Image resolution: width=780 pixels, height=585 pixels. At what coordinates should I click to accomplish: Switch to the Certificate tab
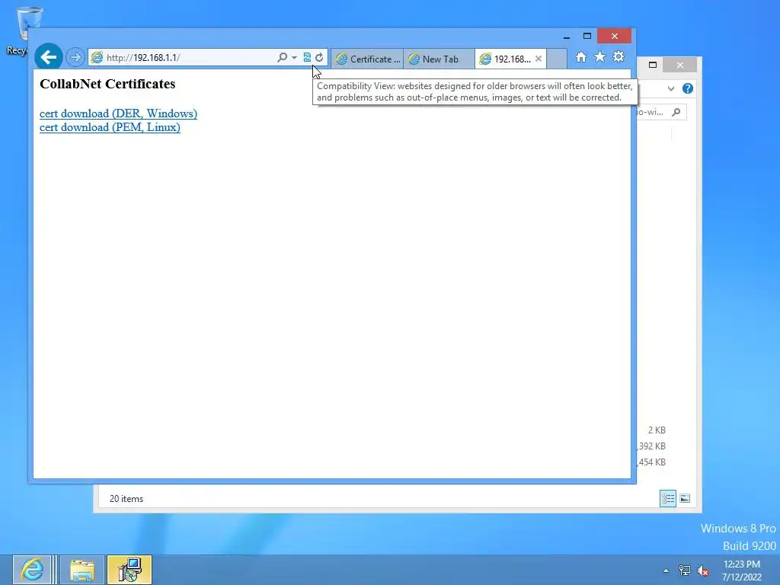pos(368,59)
